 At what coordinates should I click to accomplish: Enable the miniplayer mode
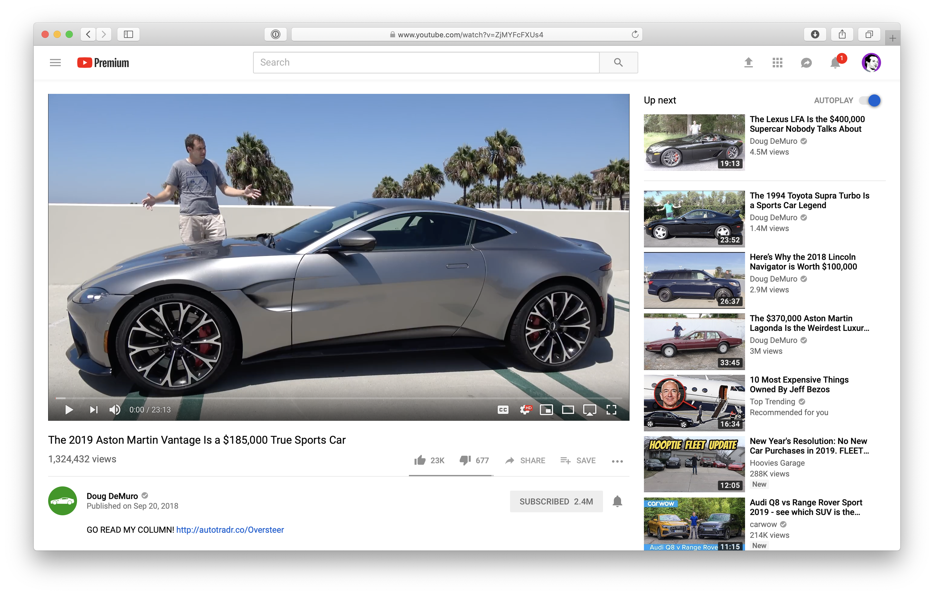pos(546,410)
